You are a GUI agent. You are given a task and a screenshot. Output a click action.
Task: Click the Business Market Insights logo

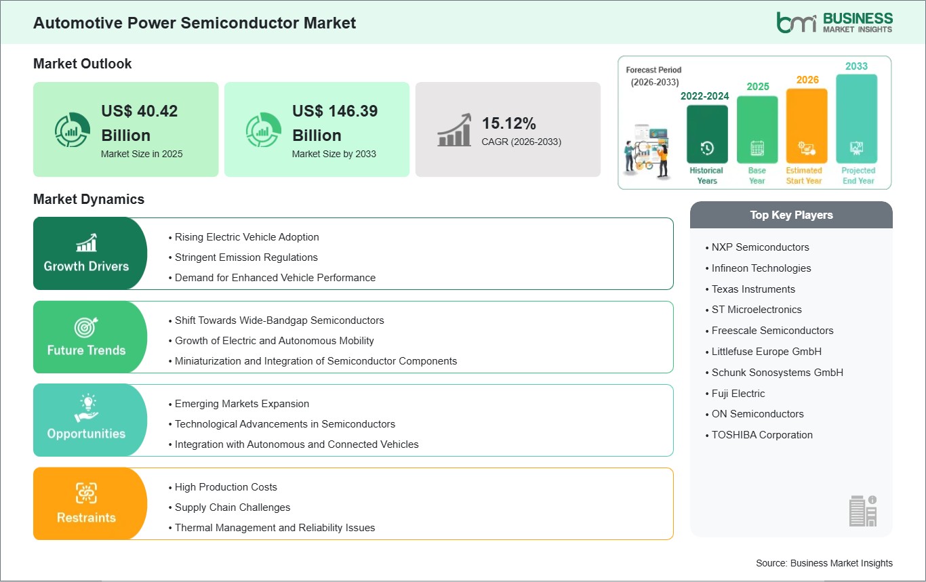tap(834, 22)
